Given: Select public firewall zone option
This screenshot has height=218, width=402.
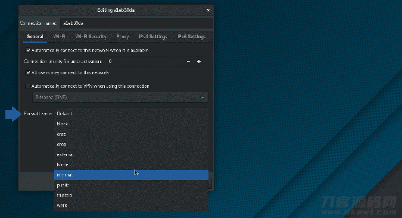Looking at the screenshot, I should pos(131,185).
